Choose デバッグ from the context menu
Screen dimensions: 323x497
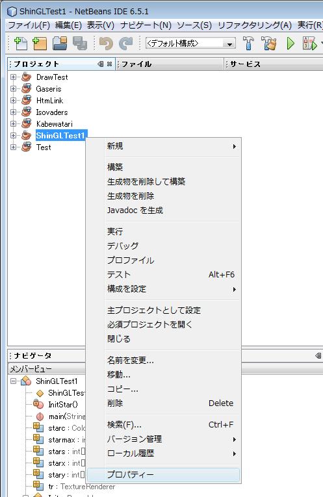click(x=164, y=246)
